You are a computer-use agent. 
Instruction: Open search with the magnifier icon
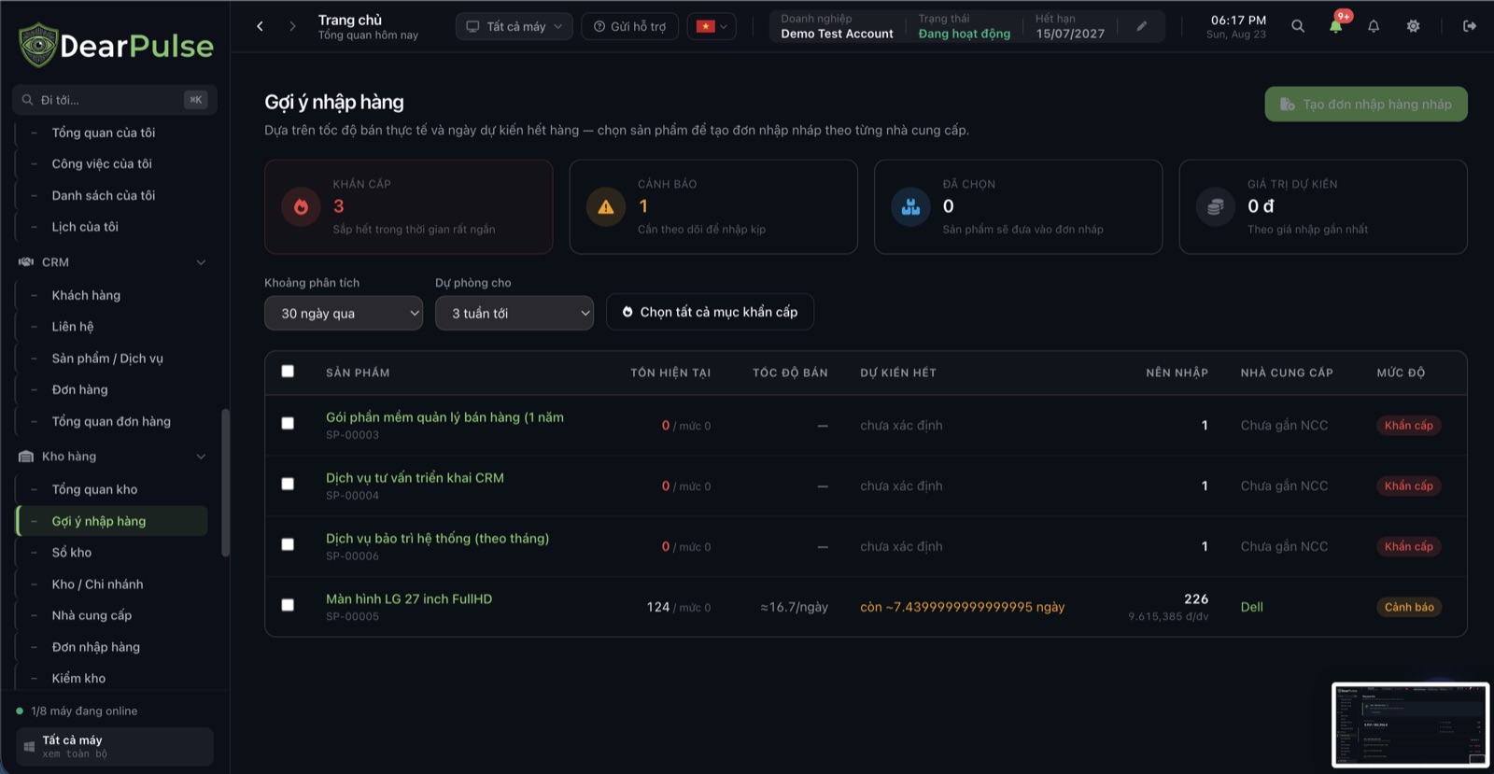pos(1298,26)
